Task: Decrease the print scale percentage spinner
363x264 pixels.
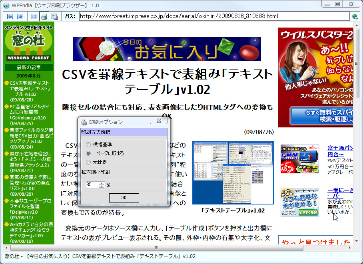Action: [x=102, y=186]
